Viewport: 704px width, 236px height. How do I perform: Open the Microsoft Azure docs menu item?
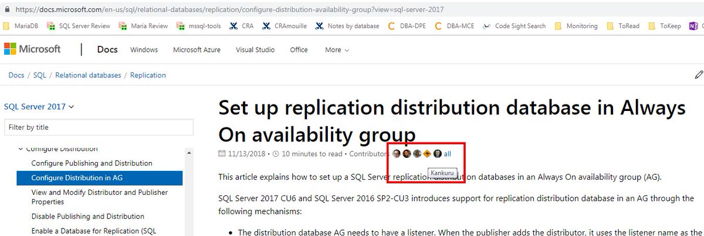click(197, 50)
